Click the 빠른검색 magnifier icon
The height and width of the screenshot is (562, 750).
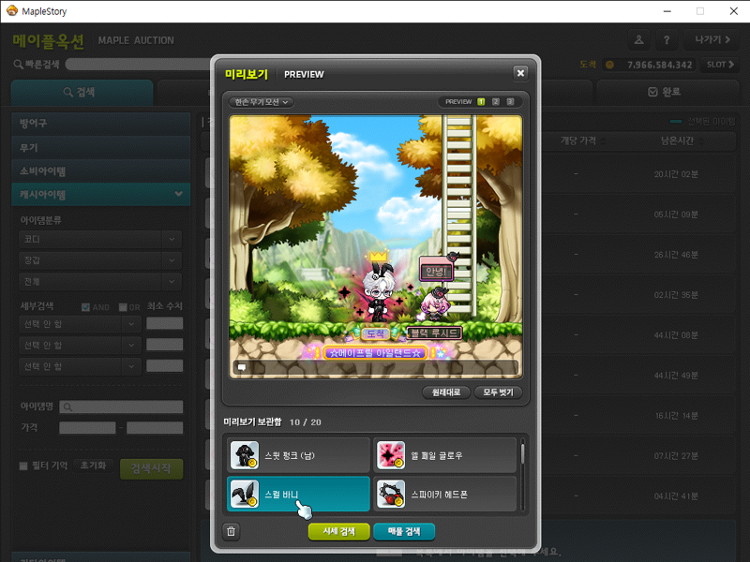tap(18, 64)
